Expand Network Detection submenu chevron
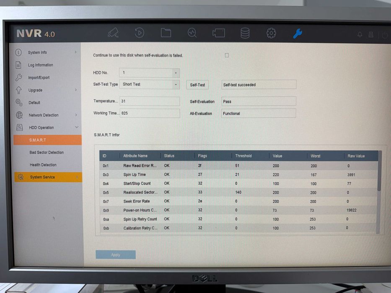This screenshot has width=391, height=293. click(x=76, y=115)
